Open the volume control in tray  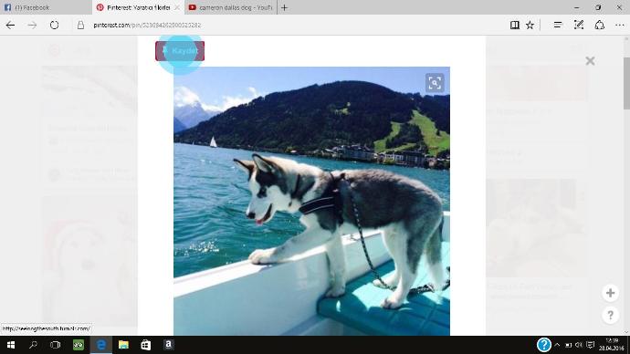(579, 345)
